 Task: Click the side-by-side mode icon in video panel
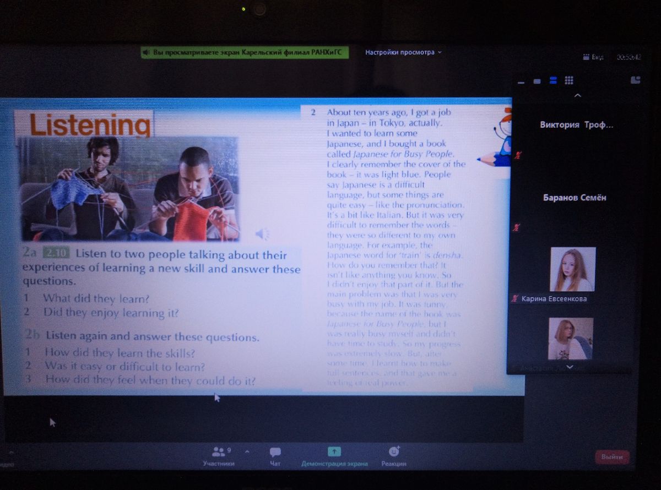pyautogui.click(x=635, y=80)
